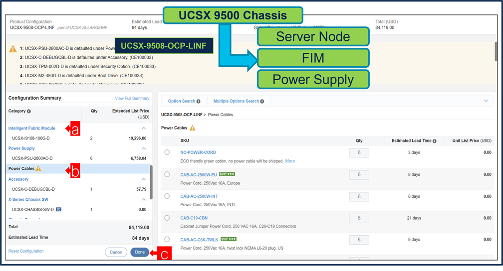
Task: Open View Full Summary link
Action: tap(132, 98)
